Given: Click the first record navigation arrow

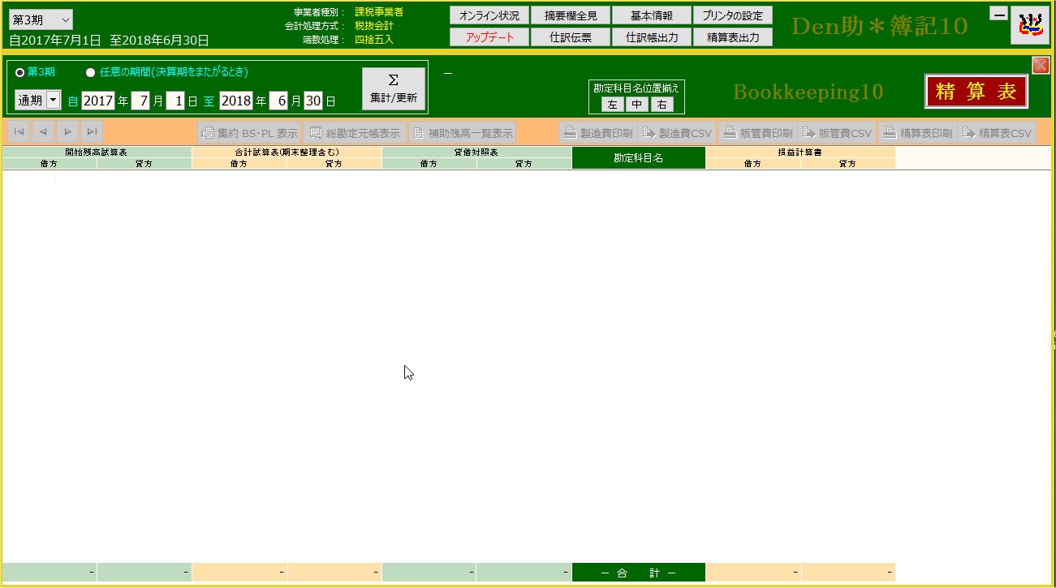Looking at the screenshot, I should pyautogui.click(x=19, y=132).
